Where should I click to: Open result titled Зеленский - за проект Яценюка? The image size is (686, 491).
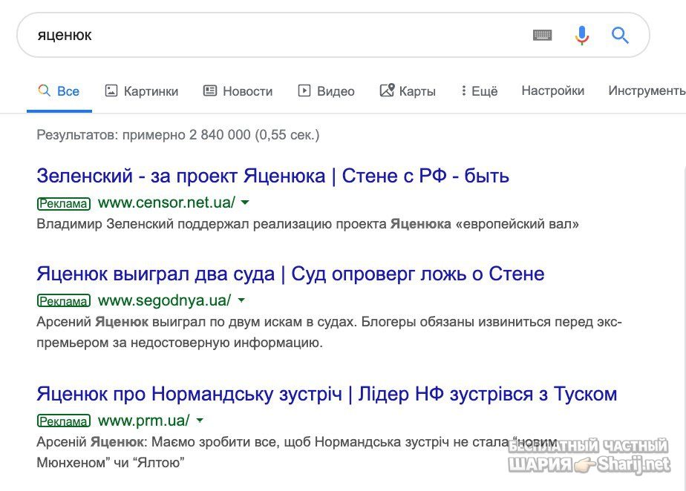pos(273,176)
